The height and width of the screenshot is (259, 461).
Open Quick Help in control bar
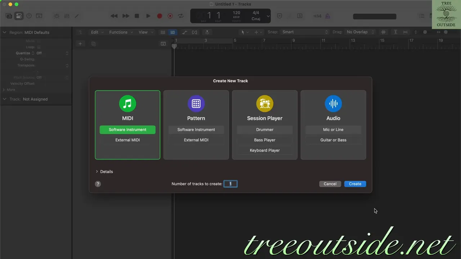point(29,16)
